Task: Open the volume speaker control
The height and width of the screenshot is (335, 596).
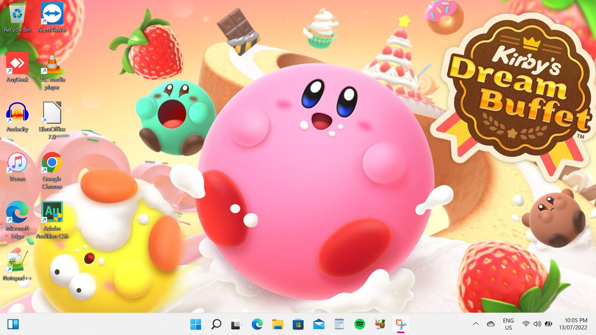Action: pos(537,324)
